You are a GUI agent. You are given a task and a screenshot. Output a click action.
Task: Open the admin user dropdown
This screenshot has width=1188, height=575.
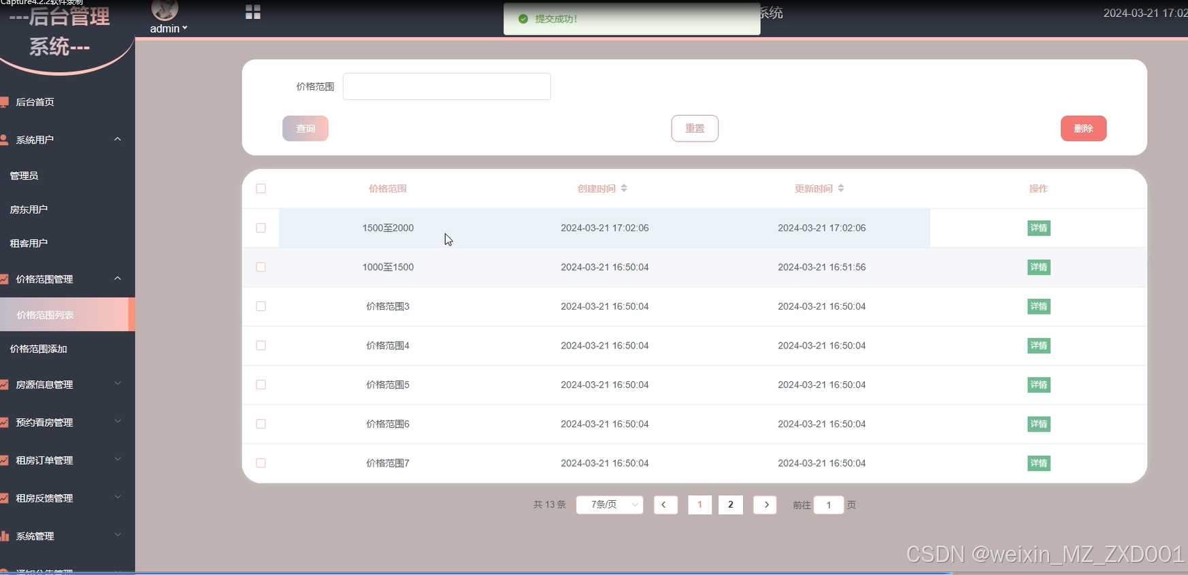click(169, 29)
